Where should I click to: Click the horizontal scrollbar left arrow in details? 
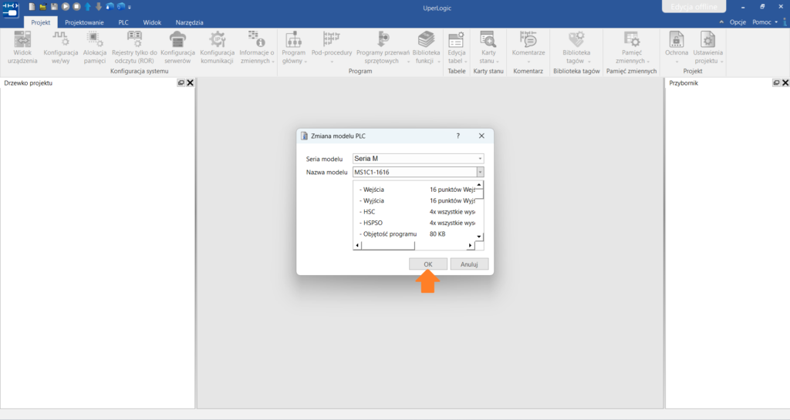(358, 246)
